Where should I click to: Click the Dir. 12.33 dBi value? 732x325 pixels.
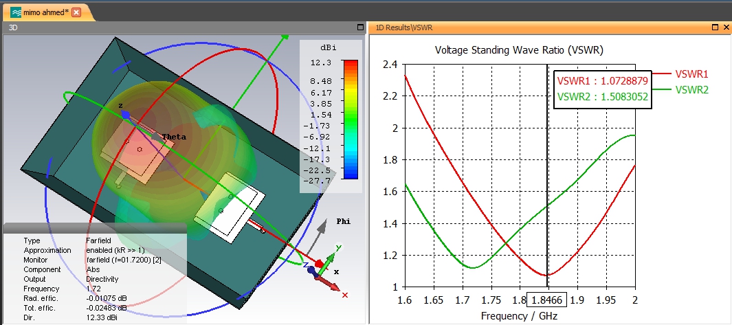coord(102,317)
